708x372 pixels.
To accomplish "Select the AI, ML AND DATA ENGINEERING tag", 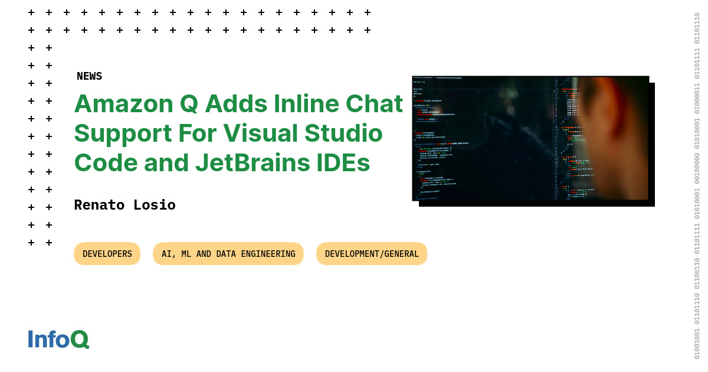I will coord(228,254).
